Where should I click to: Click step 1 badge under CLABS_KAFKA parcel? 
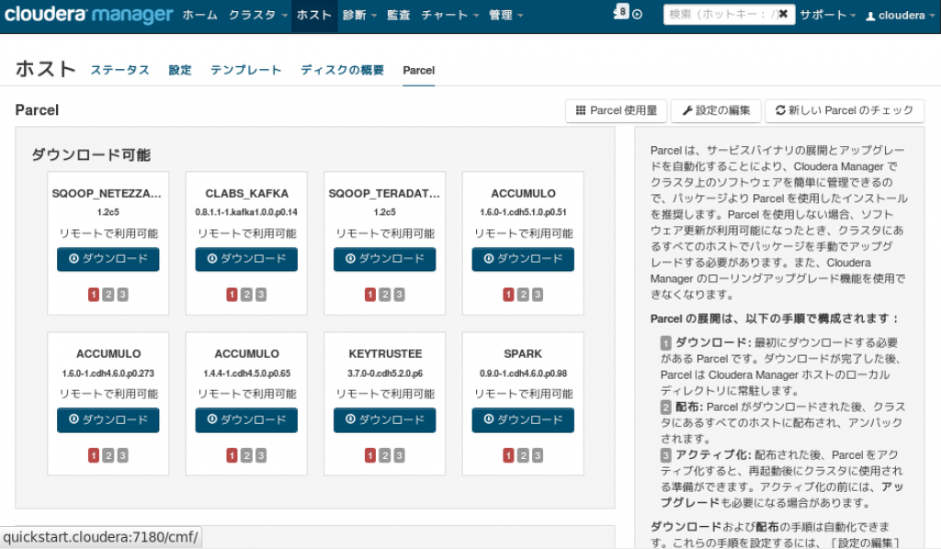tap(232, 294)
